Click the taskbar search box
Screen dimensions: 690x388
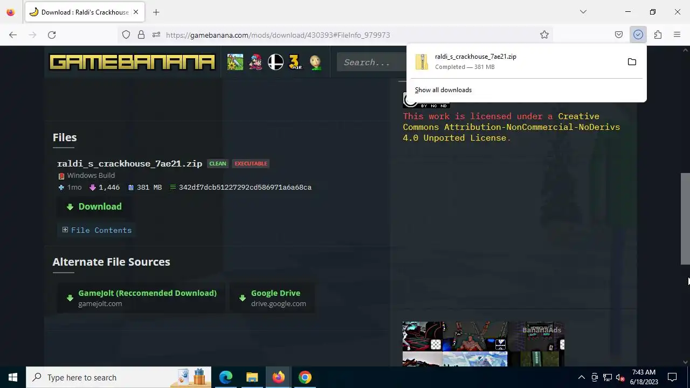(119, 377)
